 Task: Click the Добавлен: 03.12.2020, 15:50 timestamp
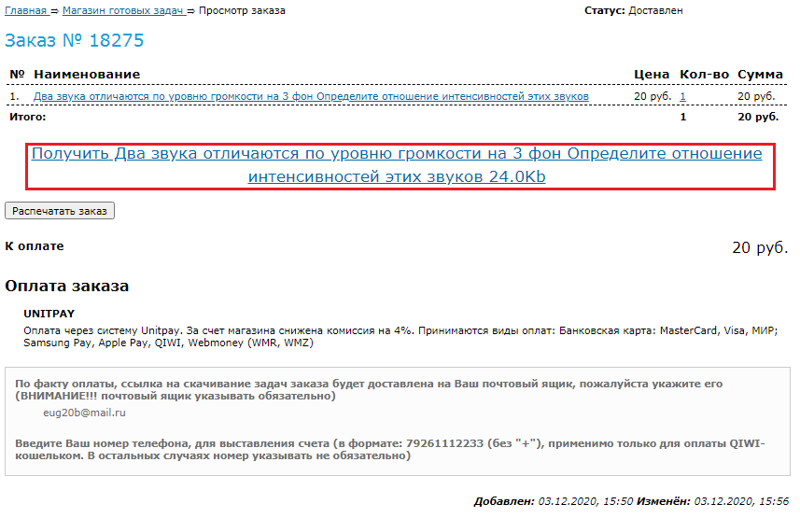pos(554,502)
